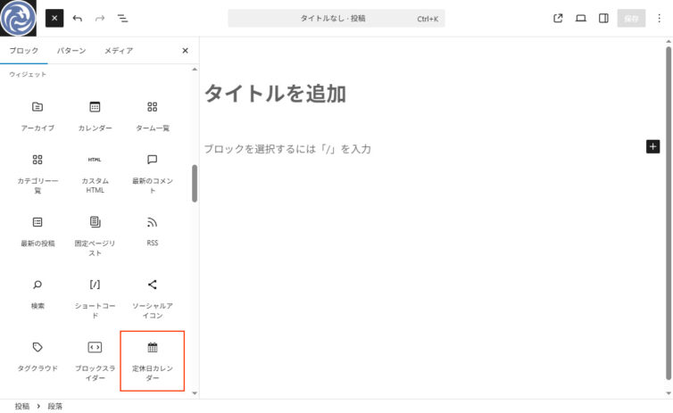
Task: Add the ソーシャルアイコン block
Action: [152, 297]
